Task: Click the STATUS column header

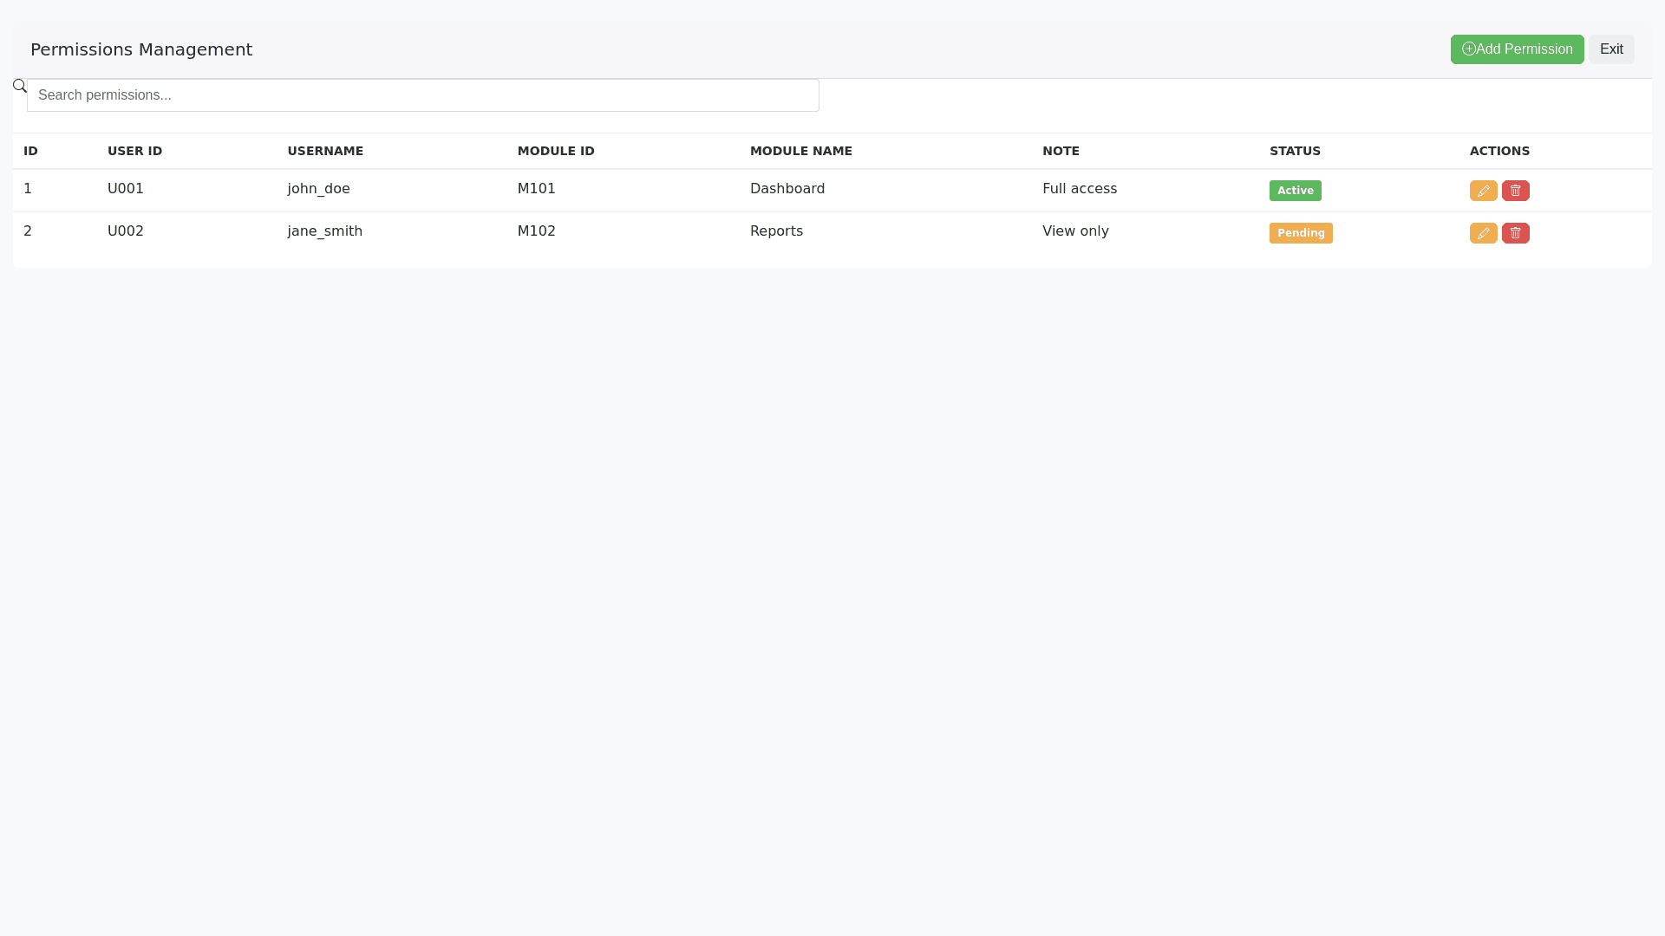Action: click(1295, 151)
